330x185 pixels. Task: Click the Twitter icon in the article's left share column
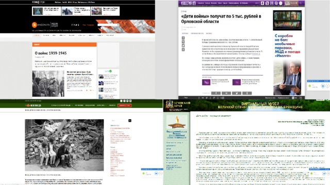tap(183, 46)
